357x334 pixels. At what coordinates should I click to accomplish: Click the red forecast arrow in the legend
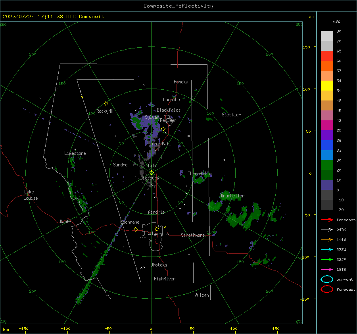327,220
